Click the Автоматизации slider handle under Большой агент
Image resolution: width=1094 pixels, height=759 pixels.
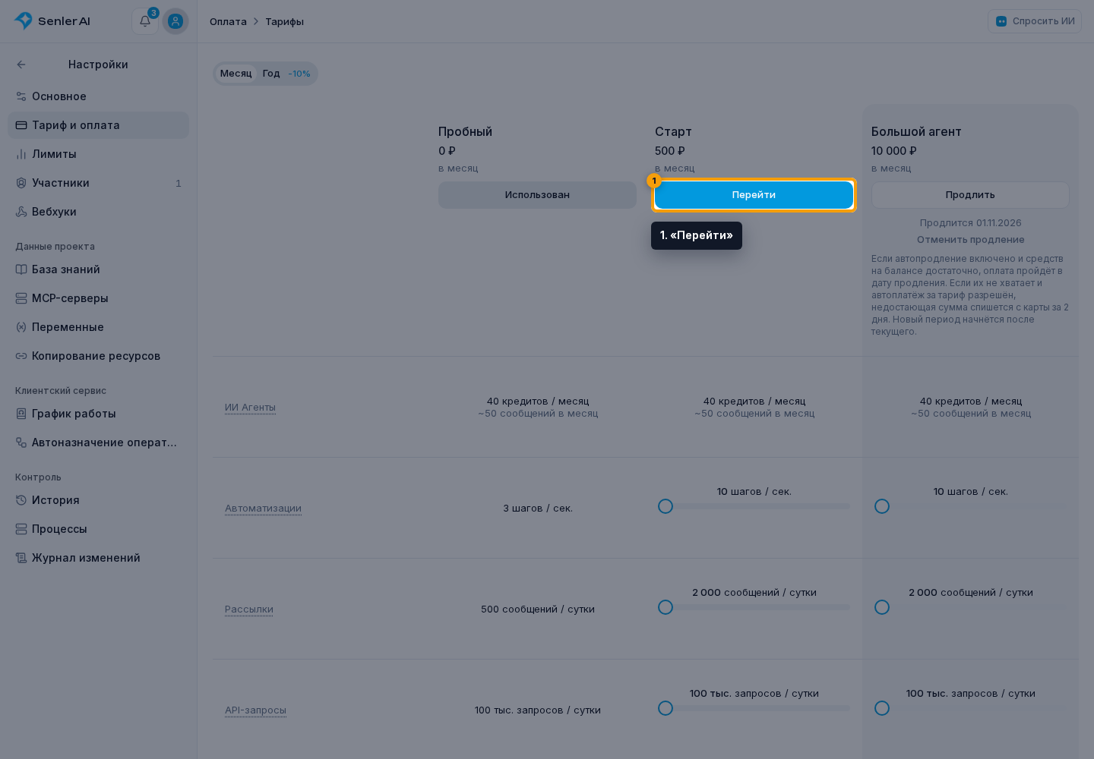(882, 506)
